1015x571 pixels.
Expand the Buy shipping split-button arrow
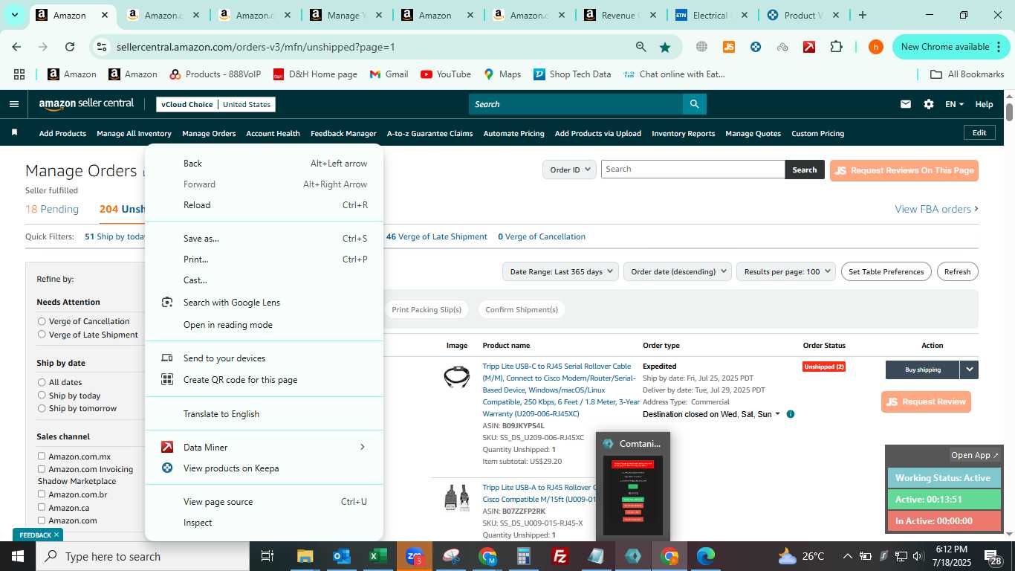pos(969,370)
